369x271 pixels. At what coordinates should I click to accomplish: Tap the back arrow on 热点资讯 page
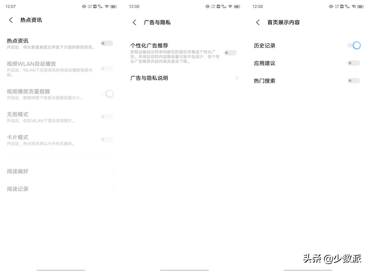(x=11, y=20)
